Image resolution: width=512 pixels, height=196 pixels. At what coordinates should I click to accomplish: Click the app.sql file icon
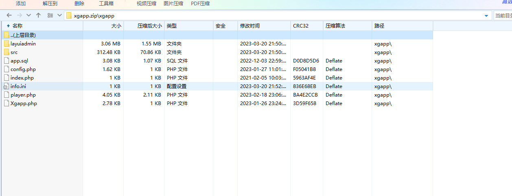pyautogui.click(x=6, y=61)
